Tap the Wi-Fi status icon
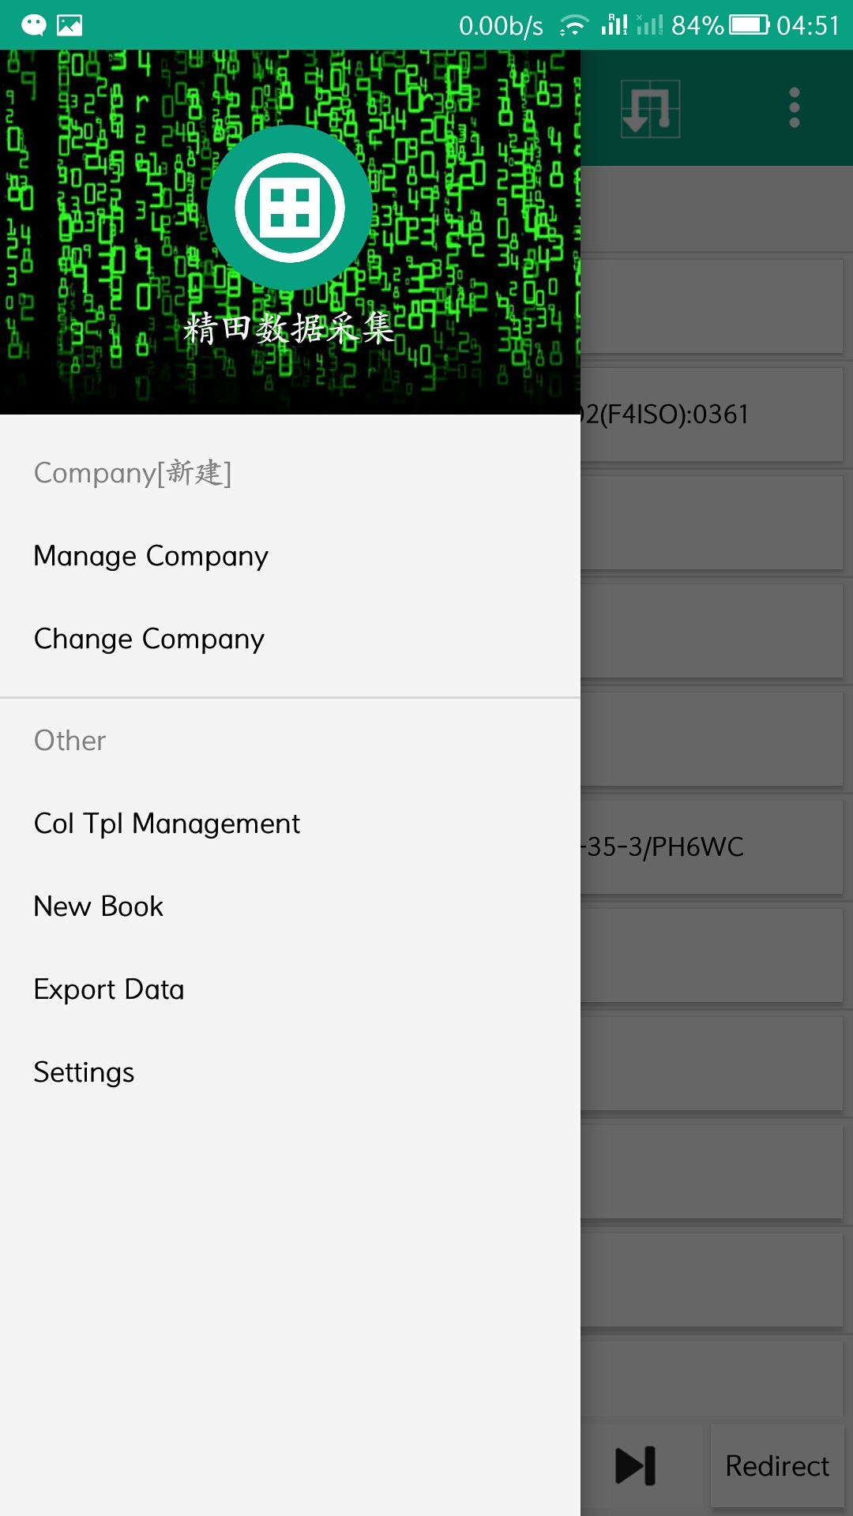Screen dimensions: 853x1516 (x=573, y=25)
